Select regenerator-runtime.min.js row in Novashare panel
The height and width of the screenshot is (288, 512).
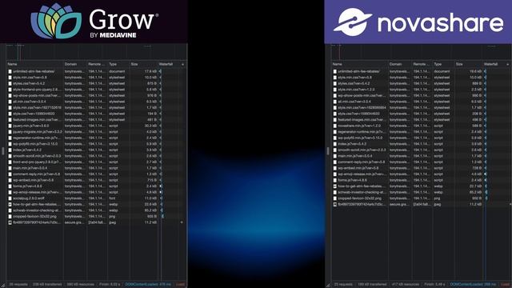422,132
